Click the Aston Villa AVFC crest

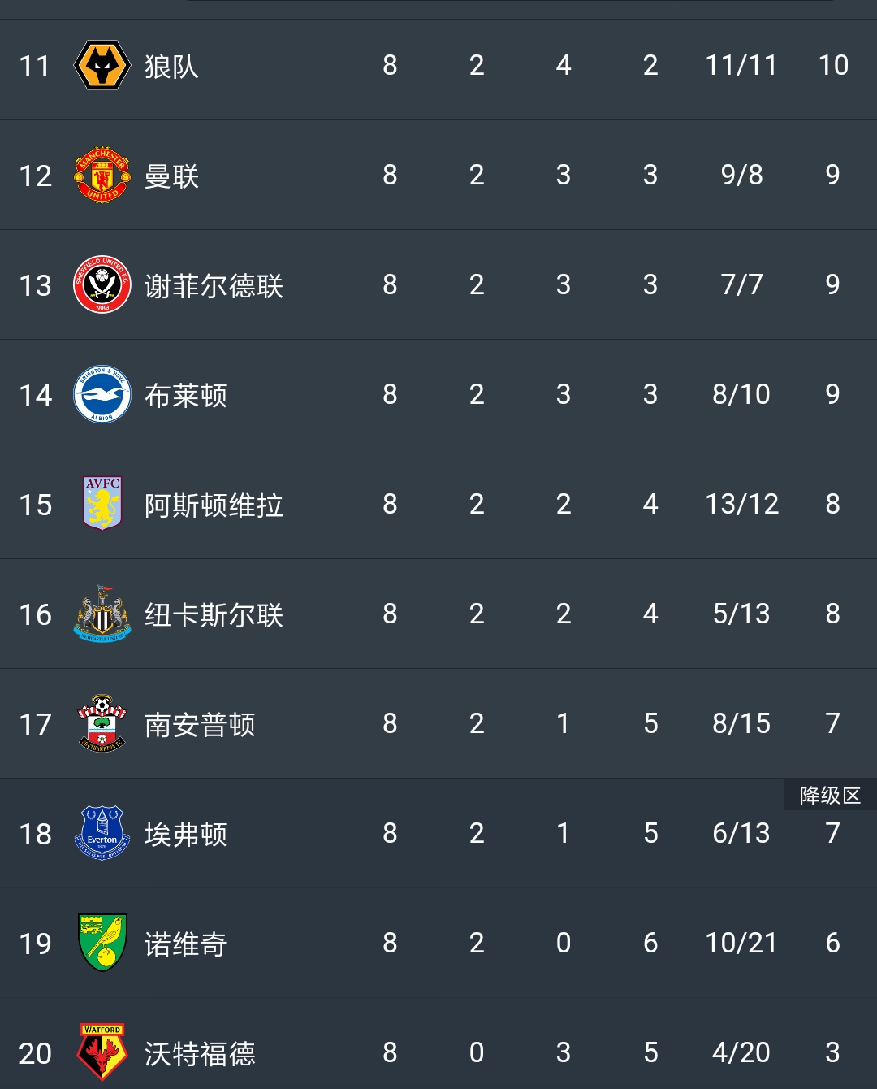tap(102, 504)
